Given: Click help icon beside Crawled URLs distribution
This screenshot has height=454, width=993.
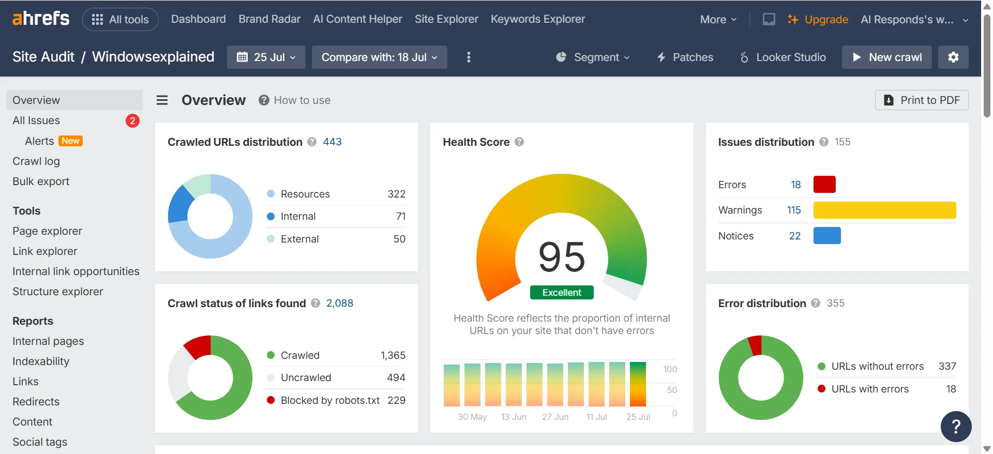Looking at the screenshot, I should point(312,142).
